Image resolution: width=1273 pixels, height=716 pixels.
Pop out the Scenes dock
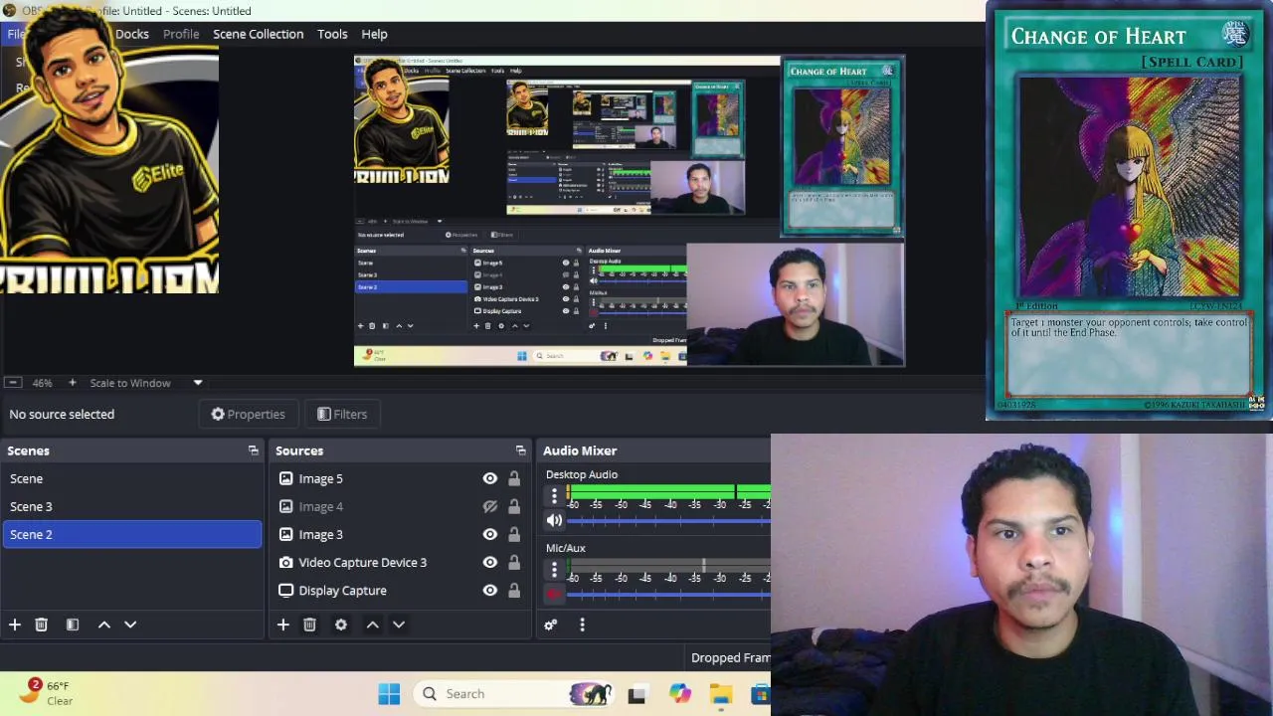253,450
